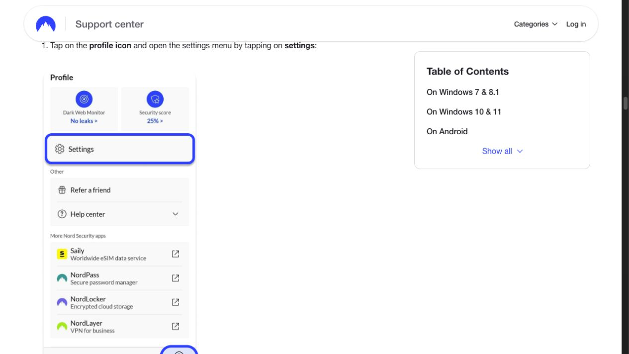This screenshot has width=629, height=354.
Task: Expand the Categories dropdown menu
Action: click(x=536, y=24)
